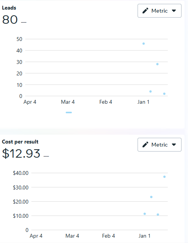Screen dimensions: 188x243
Task: Select the highest cost point near $37
Action: pos(164,177)
